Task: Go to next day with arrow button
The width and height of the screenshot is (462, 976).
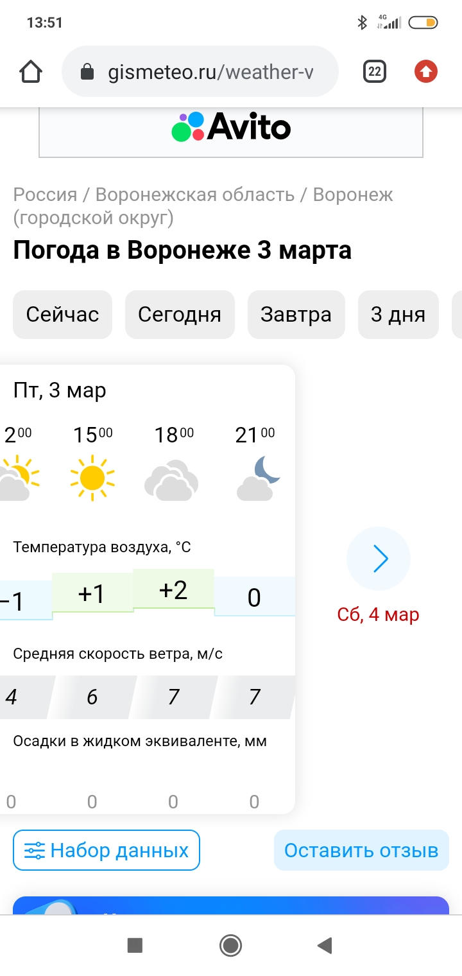Action: [x=379, y=559]
